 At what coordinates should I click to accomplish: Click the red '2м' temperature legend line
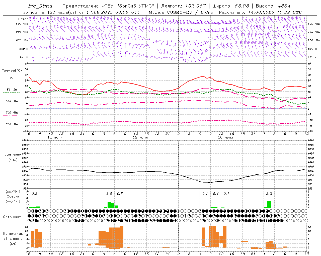pos(12,81)
